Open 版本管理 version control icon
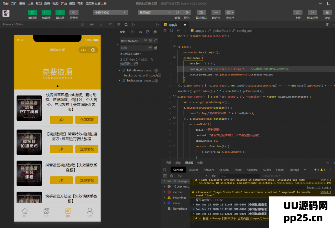 (312, 13)
